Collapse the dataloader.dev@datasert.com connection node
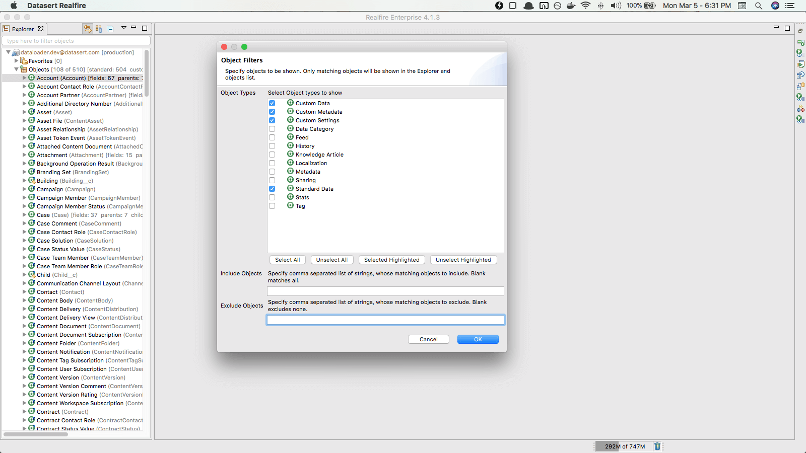The width and height of the screenshot is (806, 453). click(x=8, y=52)
